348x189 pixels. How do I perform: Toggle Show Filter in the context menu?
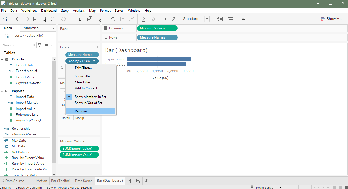(x=83, y=76)
